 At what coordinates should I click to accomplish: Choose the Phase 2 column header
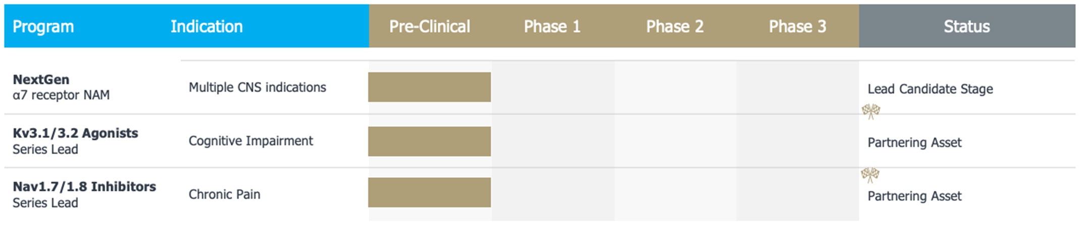675,27
